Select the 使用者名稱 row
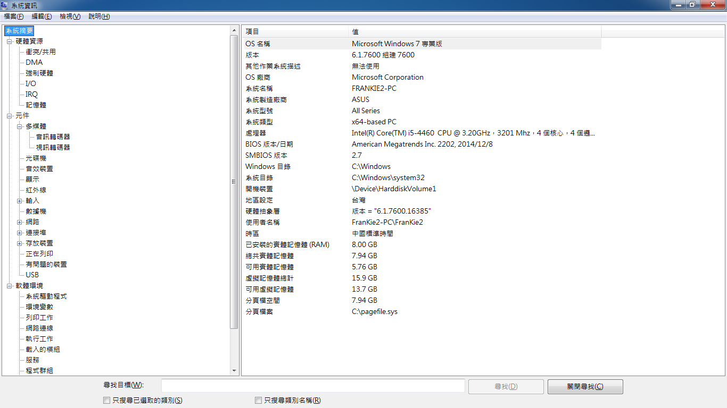Image resolution: width=727 pixels, height=408 pixels. [x=422, y=222]
